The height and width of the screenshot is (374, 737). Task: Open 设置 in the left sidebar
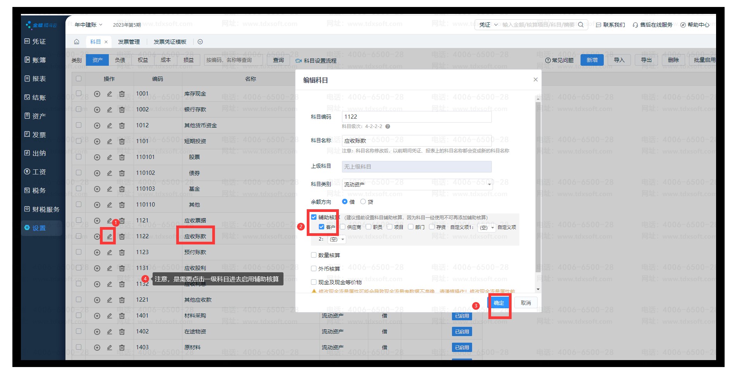[39, 228]
